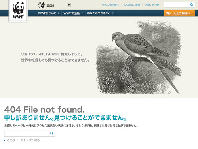Select the 404 File not found heading
Image resolution: width=198 pixels, height=149 pixels.
click(44, 109)
